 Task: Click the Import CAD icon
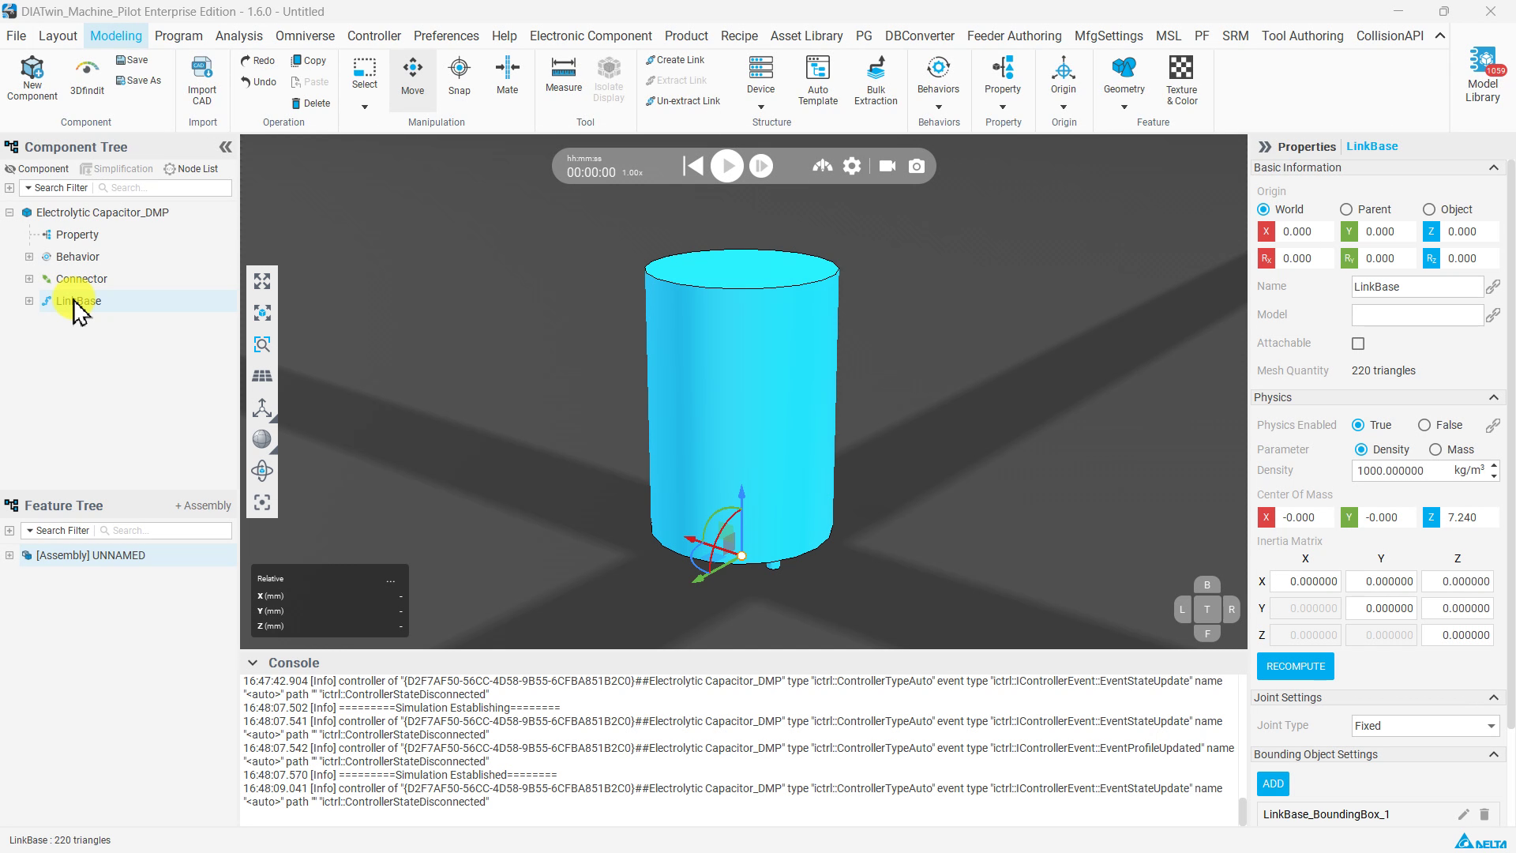202,81
